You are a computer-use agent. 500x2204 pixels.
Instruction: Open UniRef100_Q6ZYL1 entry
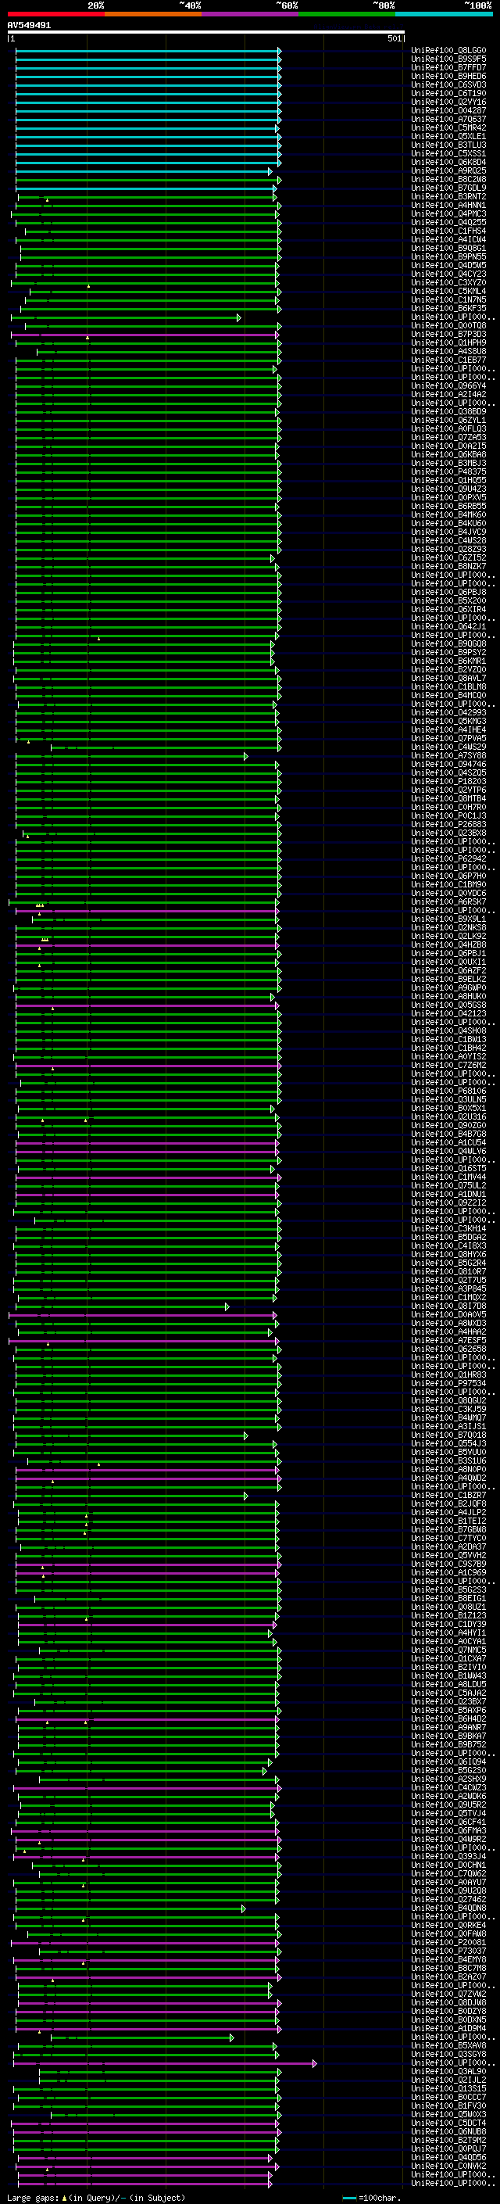(x=448, y=420)
